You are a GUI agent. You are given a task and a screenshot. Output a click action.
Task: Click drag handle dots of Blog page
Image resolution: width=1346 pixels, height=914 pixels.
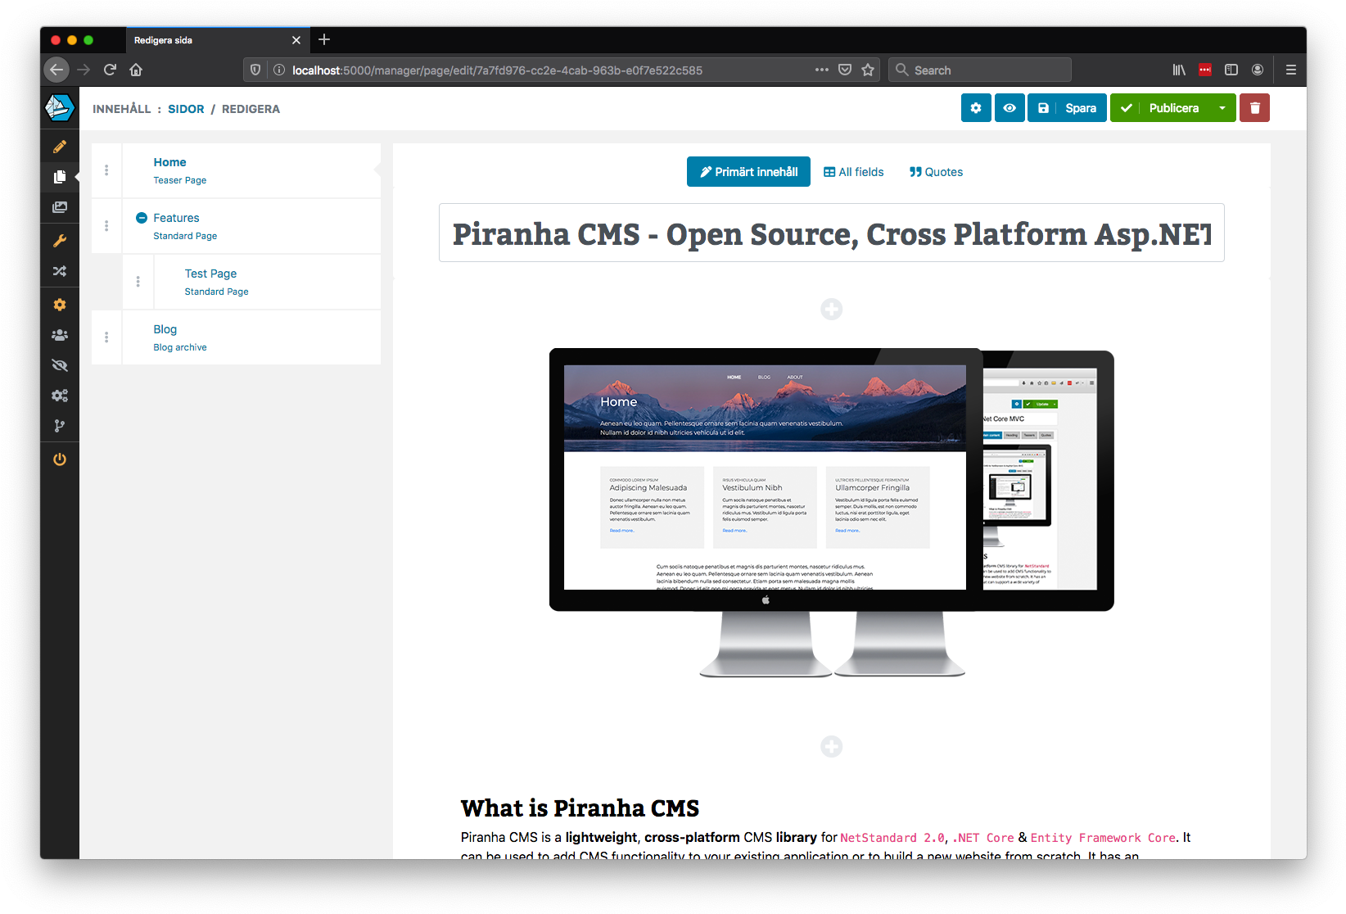[106, 337]
